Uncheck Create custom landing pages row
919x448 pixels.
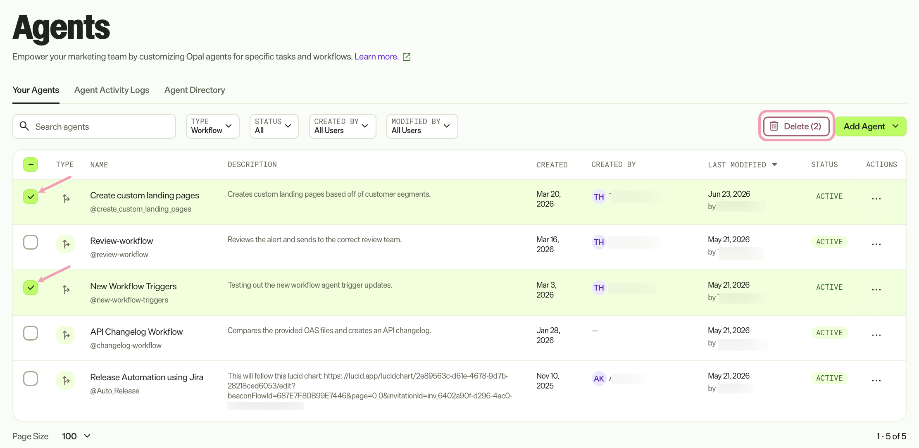pyautogui.click(x=31, y=197)
